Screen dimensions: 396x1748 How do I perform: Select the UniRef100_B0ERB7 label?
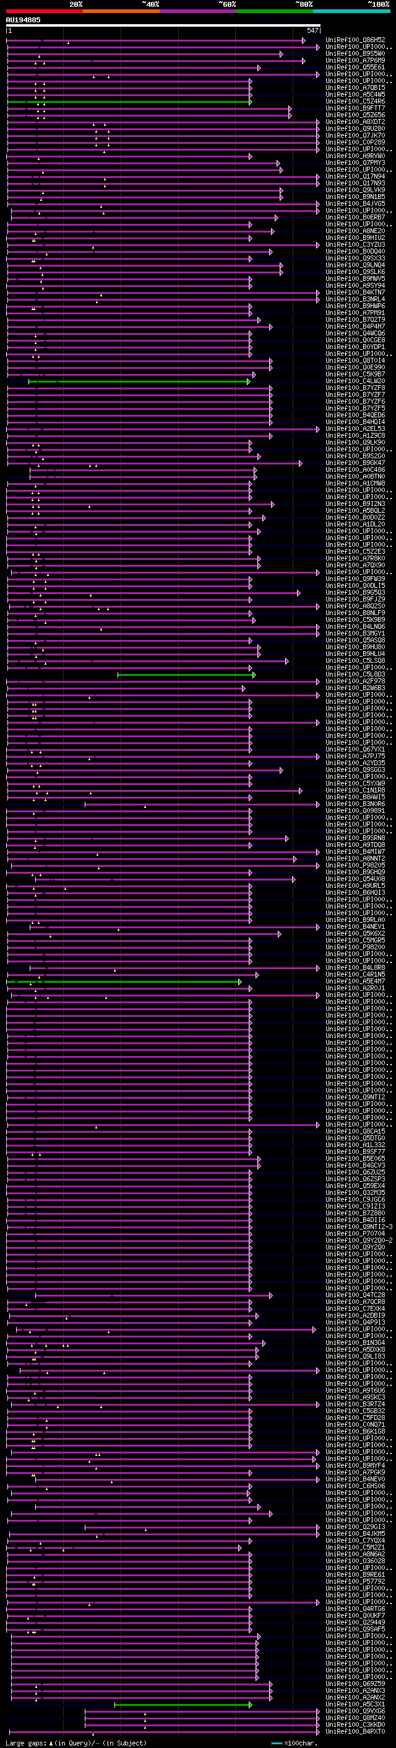[x=355, y=217]
